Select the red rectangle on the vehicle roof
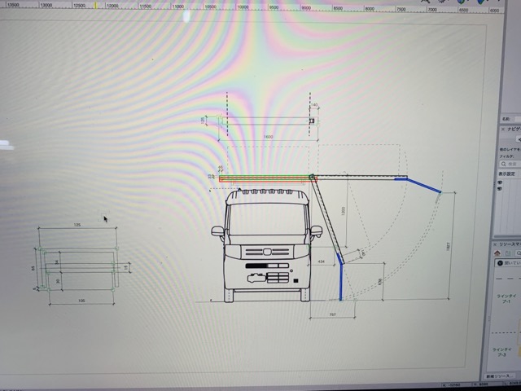Image resolution: width=521 pixels, height=391 pixels. coord(268,179)
